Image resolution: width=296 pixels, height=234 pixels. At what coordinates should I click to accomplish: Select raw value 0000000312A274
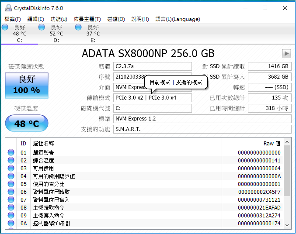[259, 216]
